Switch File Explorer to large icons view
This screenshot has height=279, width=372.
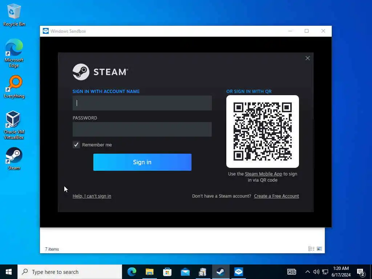coord(319,248)
